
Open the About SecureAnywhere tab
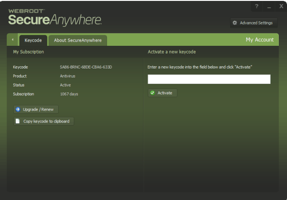[x=78, y=40]
